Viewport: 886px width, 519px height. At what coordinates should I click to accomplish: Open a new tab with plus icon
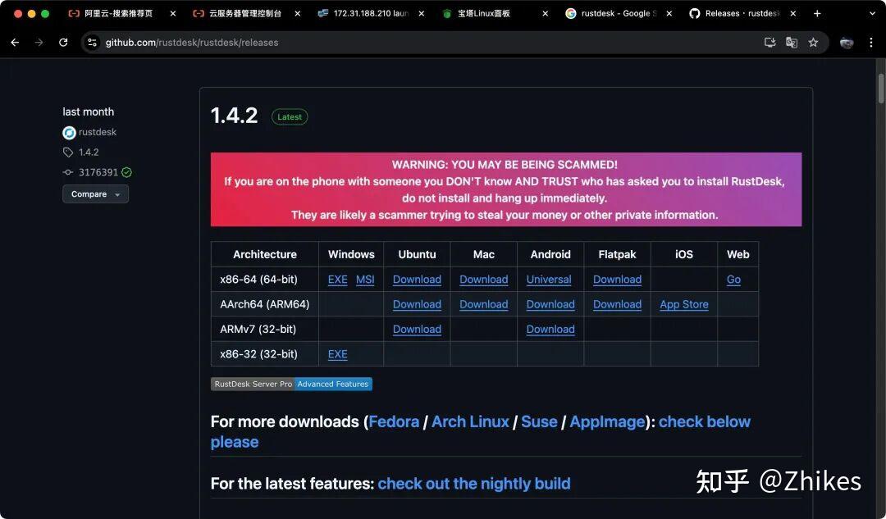pos(817,14)
